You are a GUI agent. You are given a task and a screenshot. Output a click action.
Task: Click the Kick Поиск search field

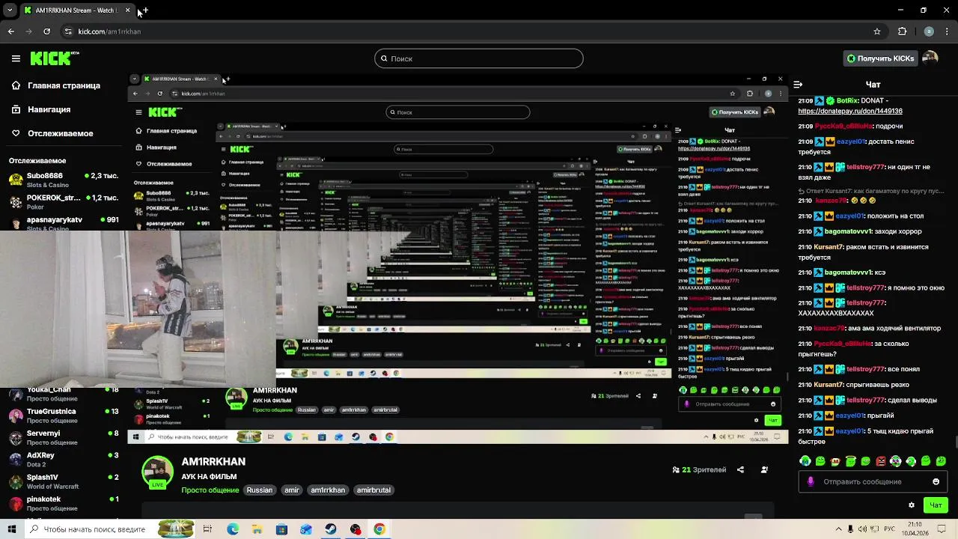coord(479,58)
